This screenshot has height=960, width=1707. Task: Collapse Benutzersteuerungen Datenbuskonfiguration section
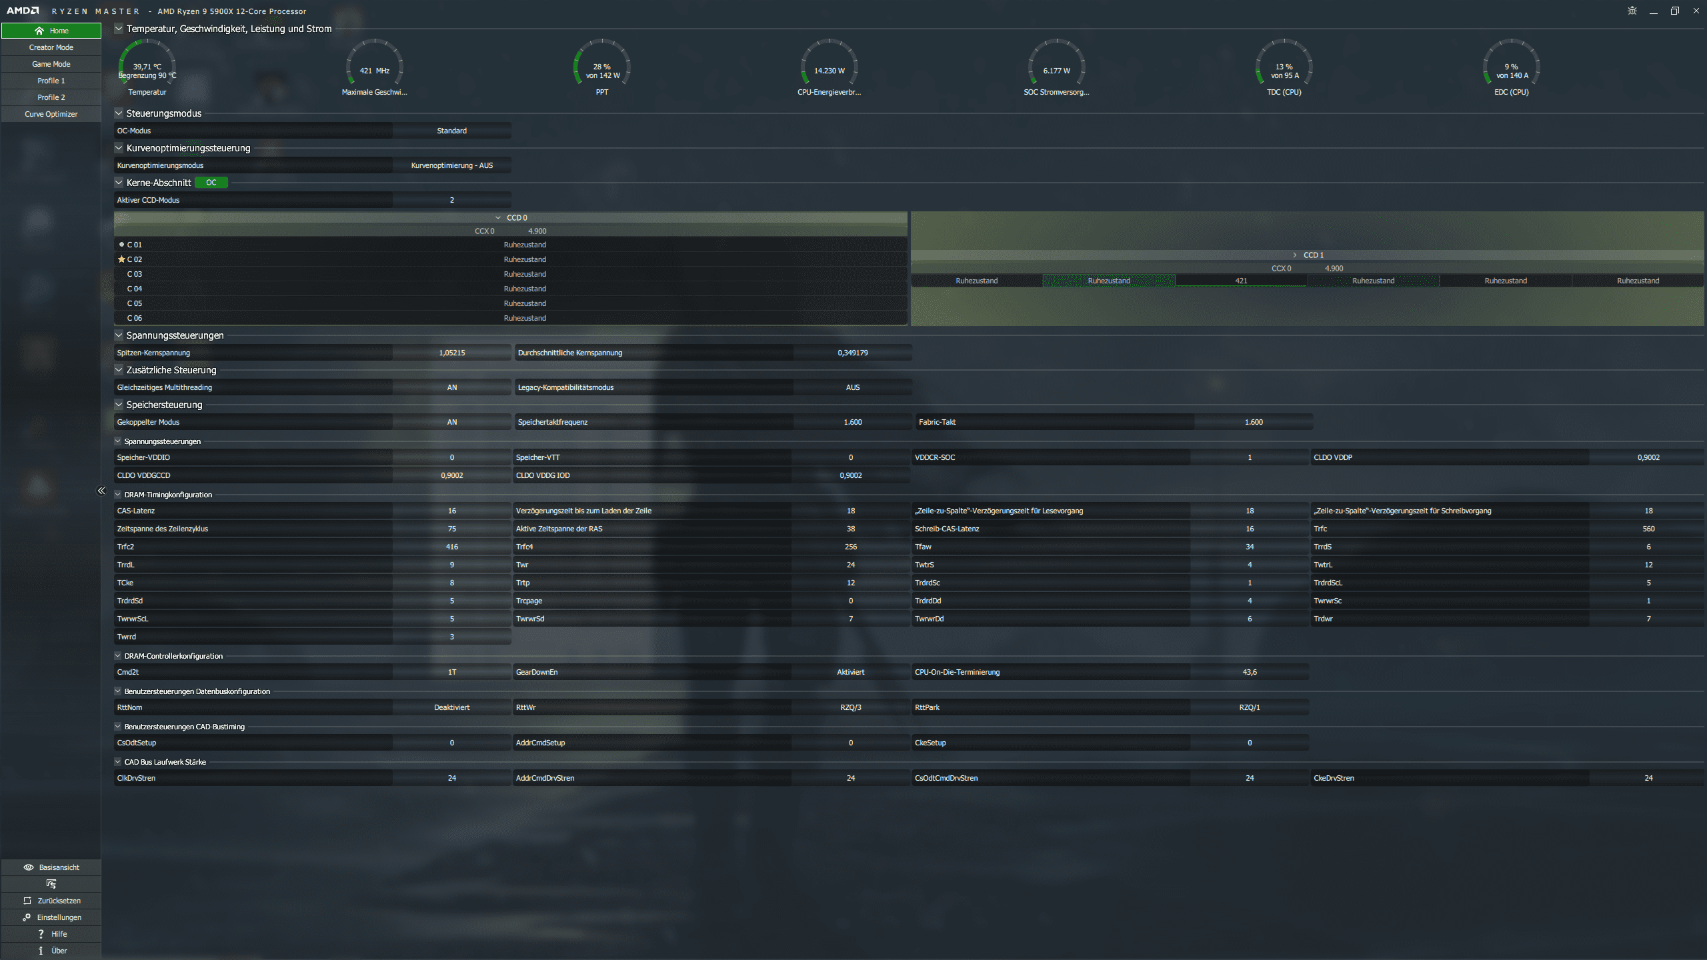tap(118, 691)
